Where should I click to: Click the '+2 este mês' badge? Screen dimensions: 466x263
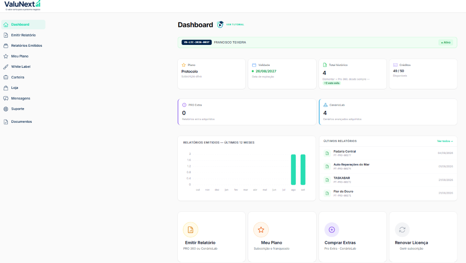click(x=332, y=83)
